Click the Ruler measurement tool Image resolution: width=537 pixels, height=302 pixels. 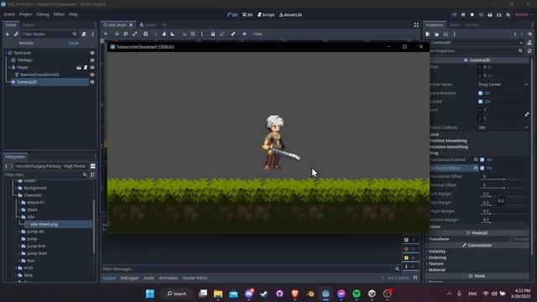click(x=173, y=34)
